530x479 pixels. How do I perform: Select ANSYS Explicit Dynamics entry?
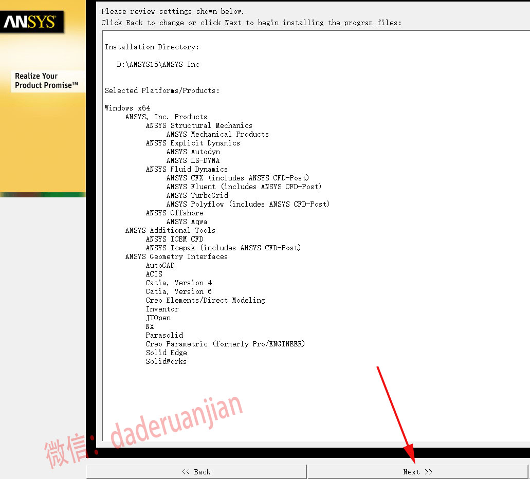pyautogui.click(x=193, y=143)
